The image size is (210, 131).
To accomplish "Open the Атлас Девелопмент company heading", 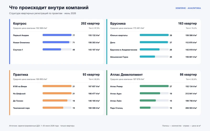I will coord(127,75).
